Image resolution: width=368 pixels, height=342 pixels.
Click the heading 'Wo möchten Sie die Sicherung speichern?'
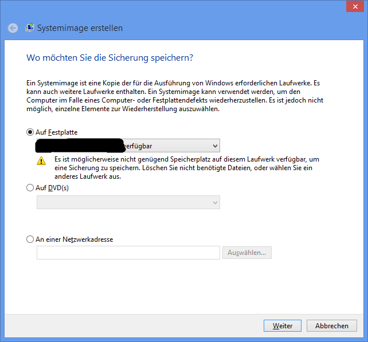tap(109, 58)
